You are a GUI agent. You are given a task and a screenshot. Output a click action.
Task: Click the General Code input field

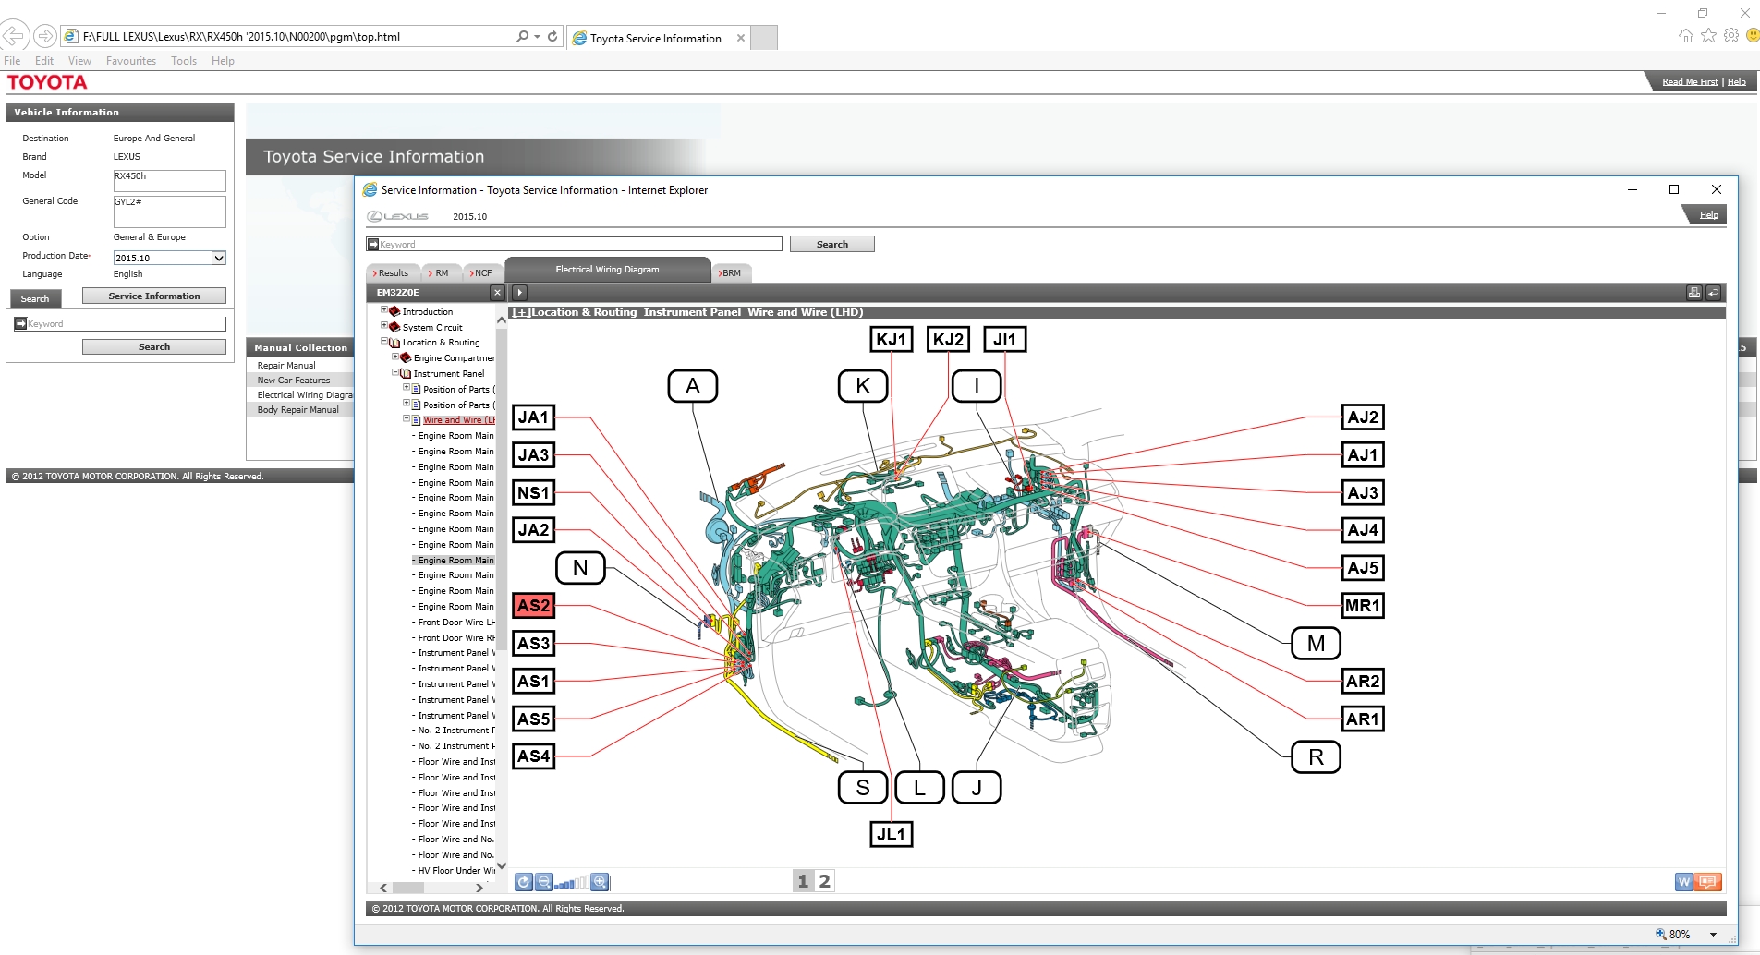[x=170, y=212]
